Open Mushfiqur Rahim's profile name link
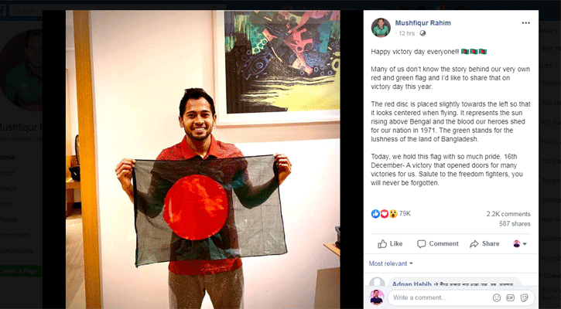Screen dimensions: 561x309 [x=423, y=23]
